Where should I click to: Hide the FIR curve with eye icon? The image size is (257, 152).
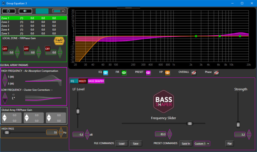coord(124,73)
